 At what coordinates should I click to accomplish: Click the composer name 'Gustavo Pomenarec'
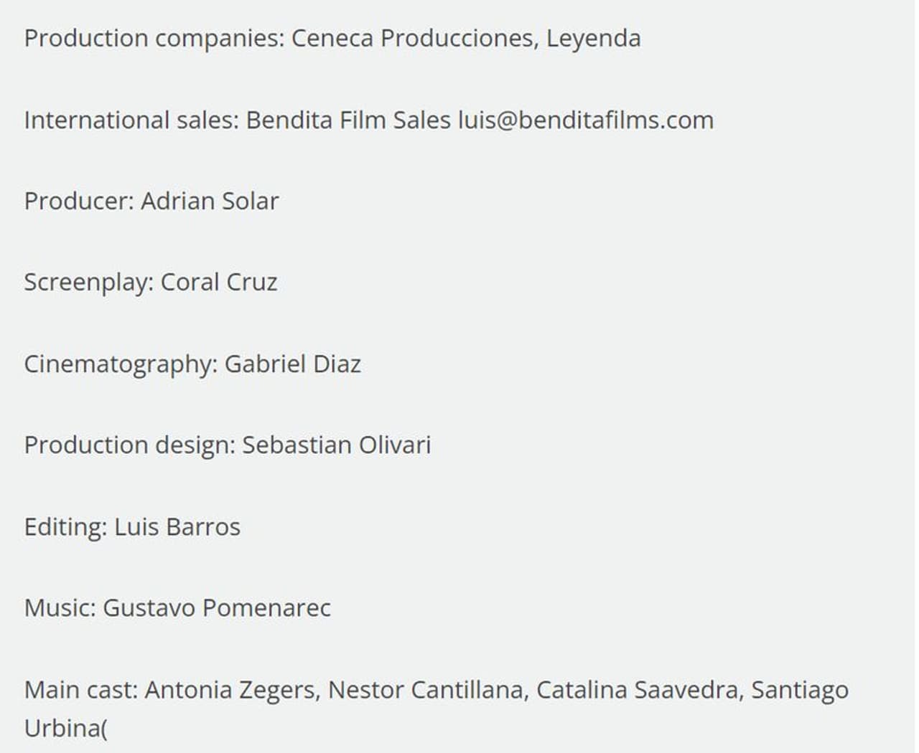(x=217, y=608)
